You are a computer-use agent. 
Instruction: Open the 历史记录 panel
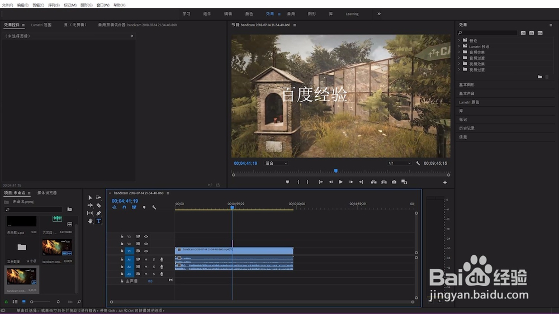(467, 129)
